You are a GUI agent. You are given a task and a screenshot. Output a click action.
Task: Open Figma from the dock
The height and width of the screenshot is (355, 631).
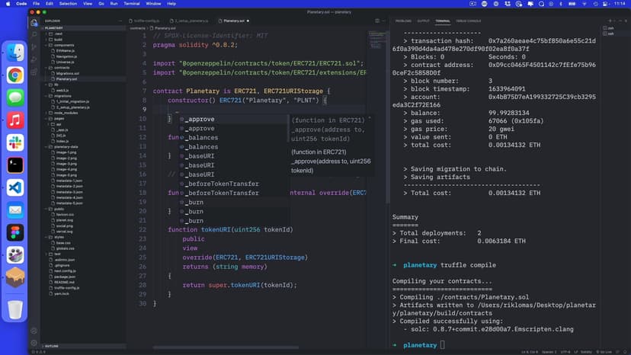(x=15, y=232)
